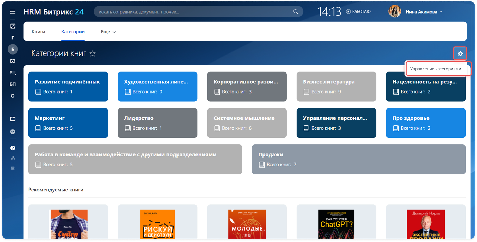Click the gear icon for category settings

click(x=460, y=53)
